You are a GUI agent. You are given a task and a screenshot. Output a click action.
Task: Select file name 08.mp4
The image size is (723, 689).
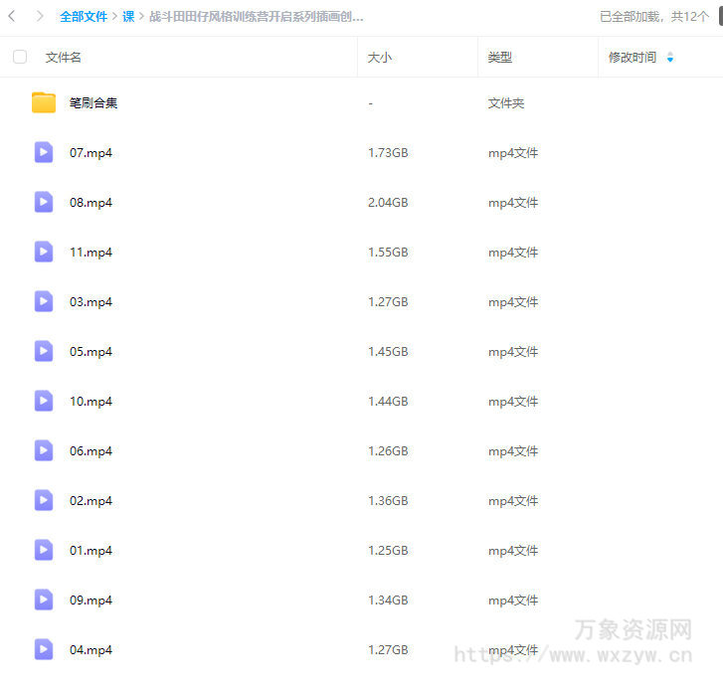(x=90, y=203)
